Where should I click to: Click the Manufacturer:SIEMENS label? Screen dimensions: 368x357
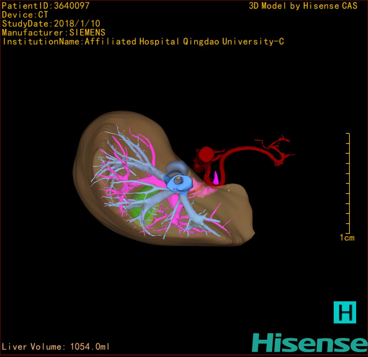coord(54,33)
